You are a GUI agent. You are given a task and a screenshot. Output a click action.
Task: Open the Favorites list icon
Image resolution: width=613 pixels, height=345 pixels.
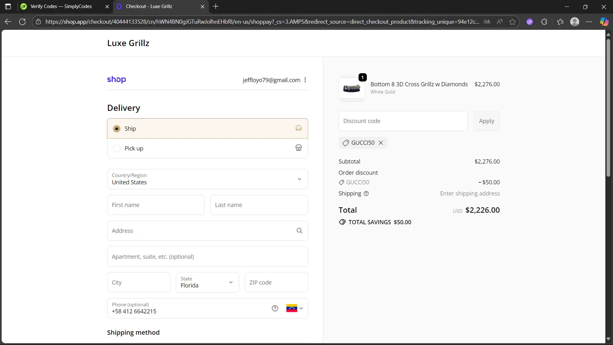click(560, 22)
